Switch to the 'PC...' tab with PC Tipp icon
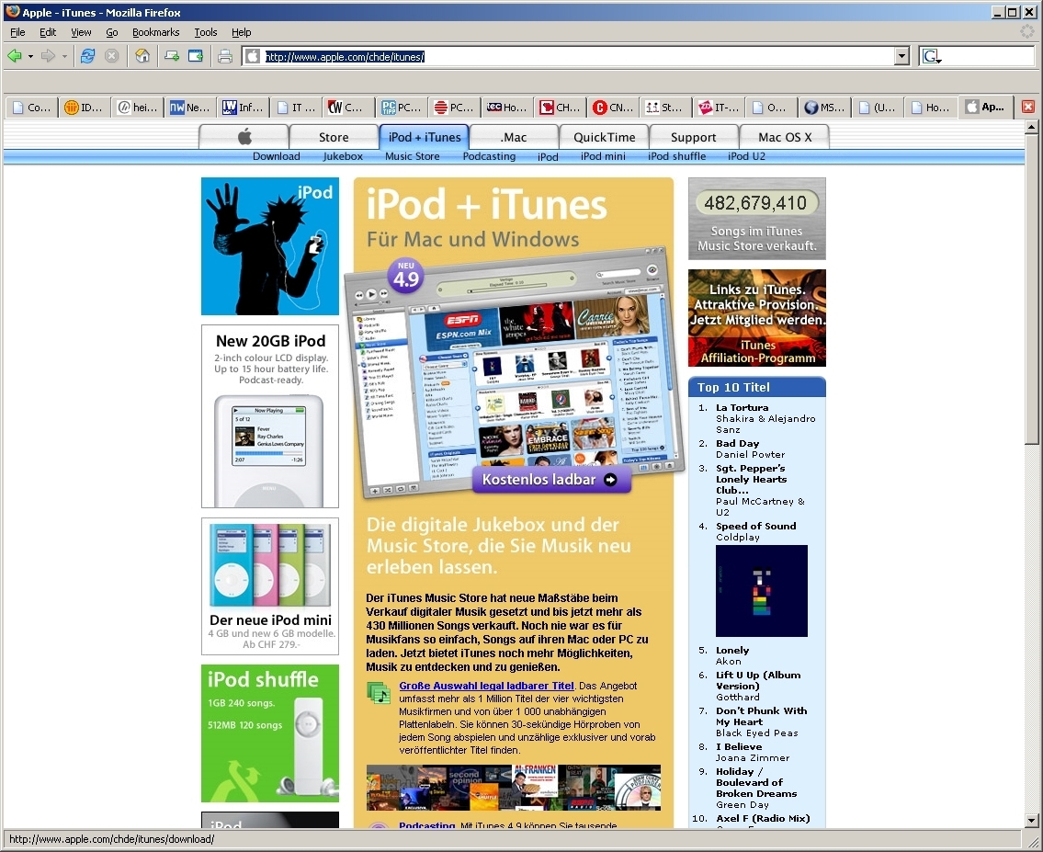This screenshot has height=852, width=1043. click(x=401, y=108)
